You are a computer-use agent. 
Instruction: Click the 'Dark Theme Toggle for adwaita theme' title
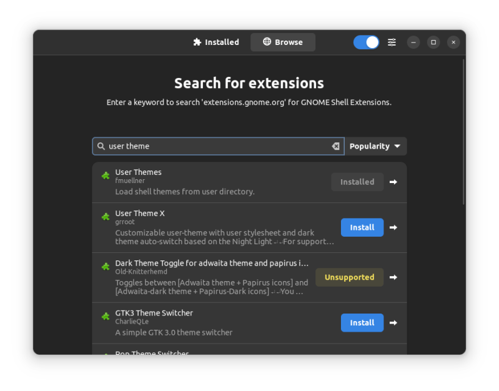point(212,264)
